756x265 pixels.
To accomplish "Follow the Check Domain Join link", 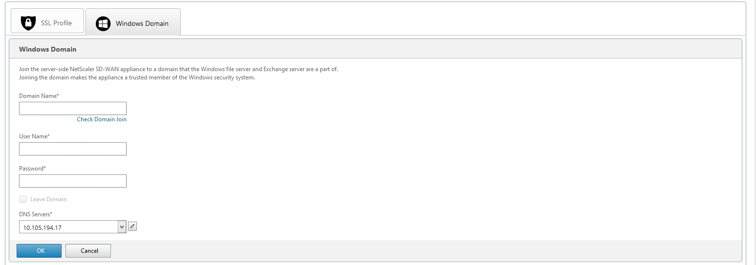I will [102, 119].
